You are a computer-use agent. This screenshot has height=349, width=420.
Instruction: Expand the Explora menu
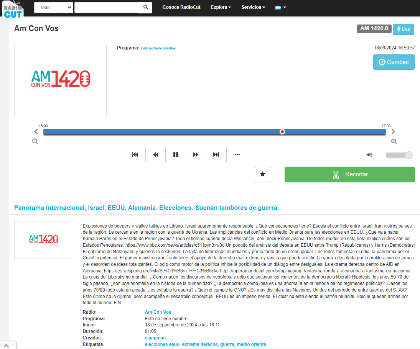coord(221,7)
